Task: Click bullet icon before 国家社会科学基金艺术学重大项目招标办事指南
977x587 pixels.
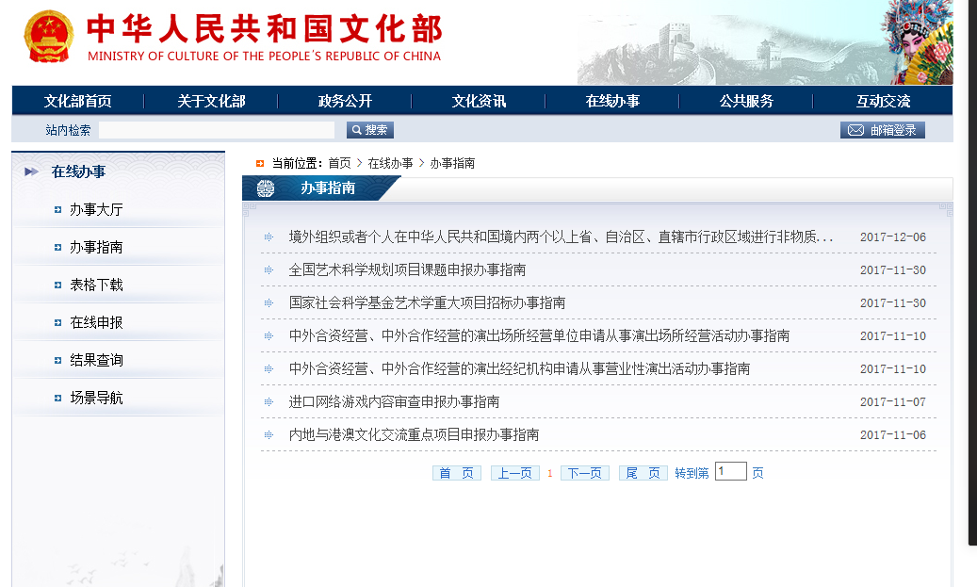Action: (x=269, y=302)
